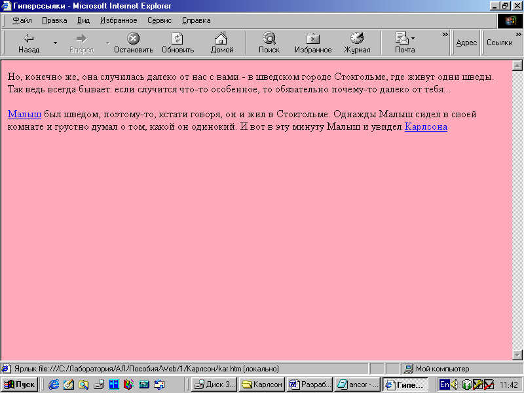The width and height of the screenshot is (524, 393).
Task: Open the volume speaker tray icon
Action: tap(455, 384)
